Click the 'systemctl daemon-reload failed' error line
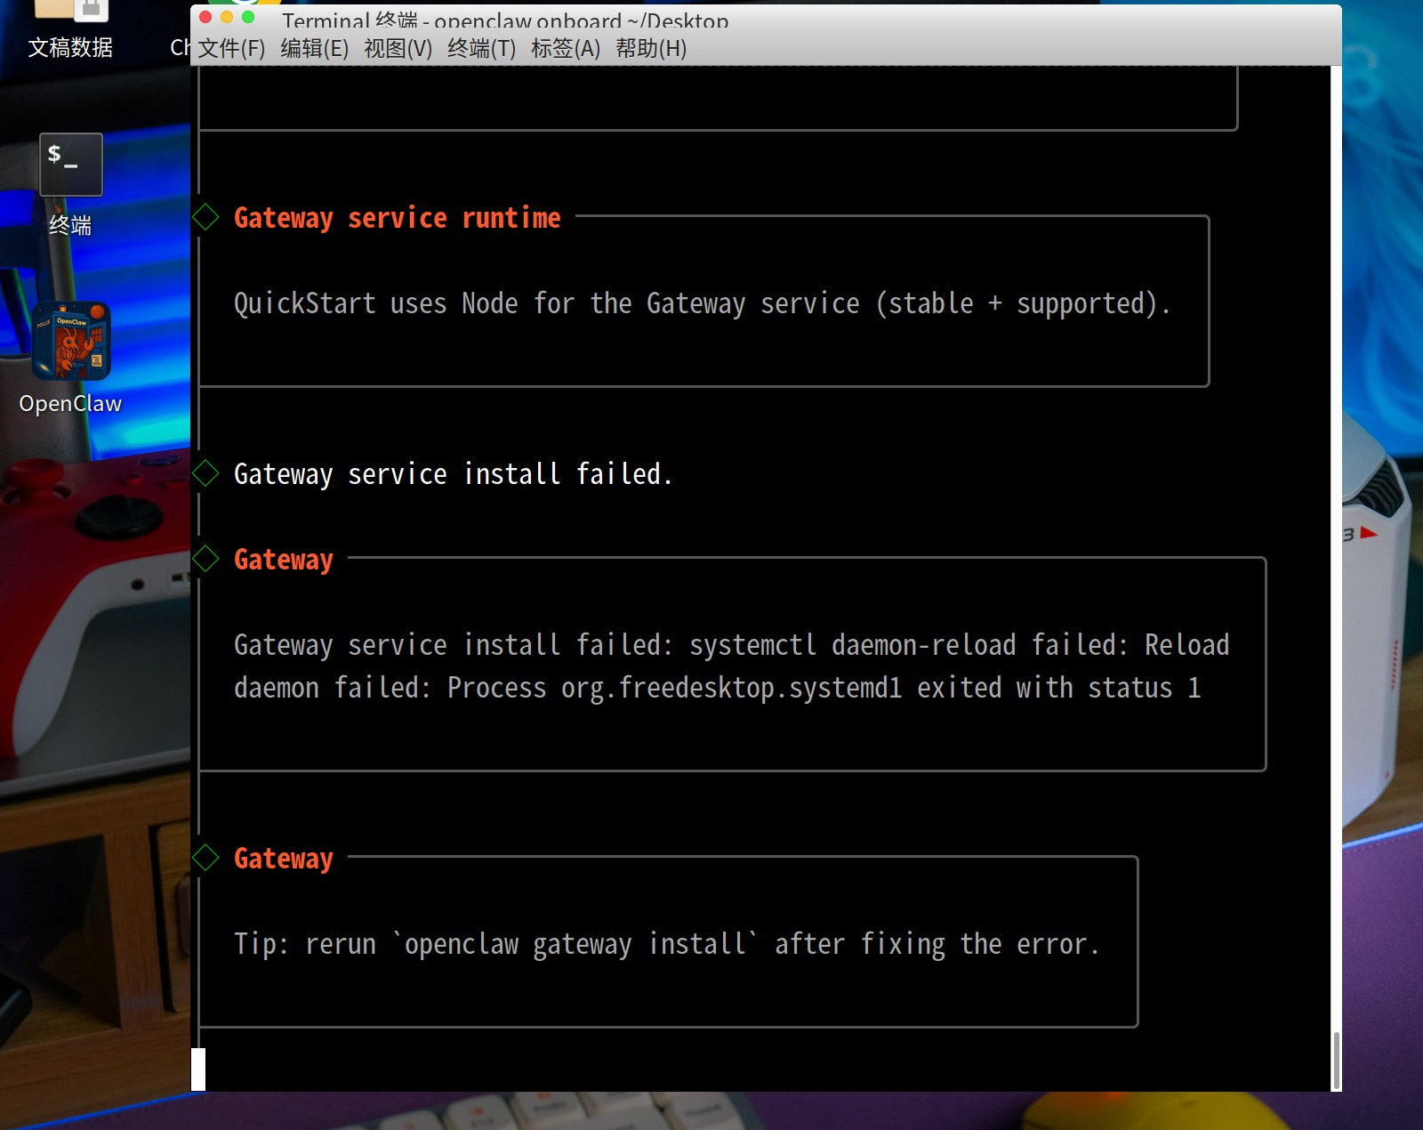Image resolution: width=1423 pixels, height=1130 pixels. [x=732, y=645]
